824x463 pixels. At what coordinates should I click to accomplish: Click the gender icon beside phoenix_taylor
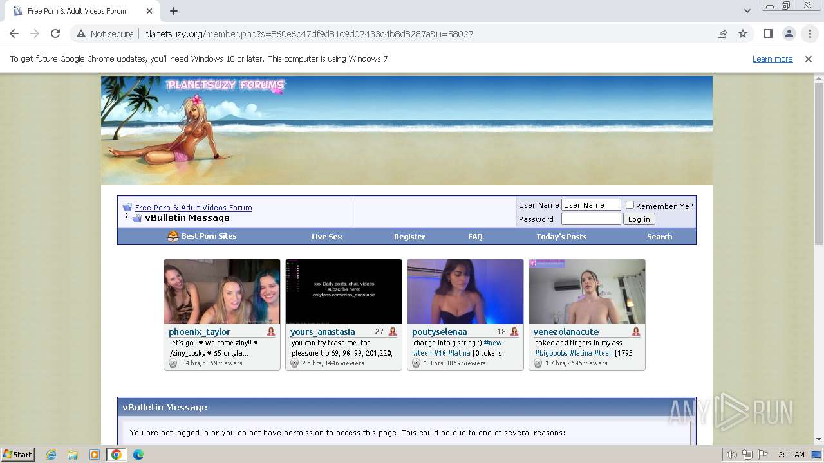pyautogui.click(x=271, y=332)
